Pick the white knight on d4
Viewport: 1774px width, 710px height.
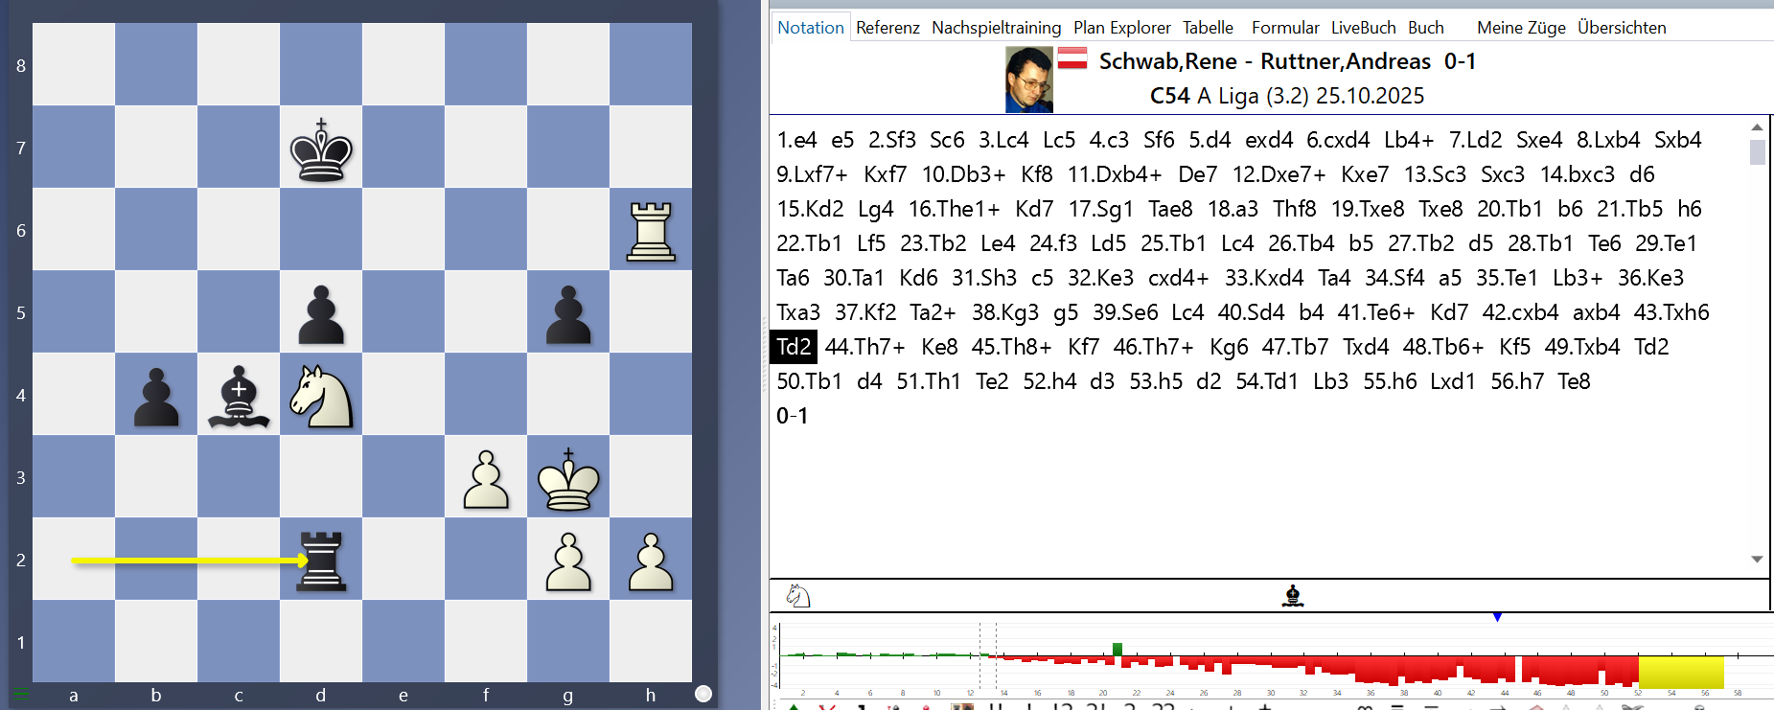click(321, 395)
